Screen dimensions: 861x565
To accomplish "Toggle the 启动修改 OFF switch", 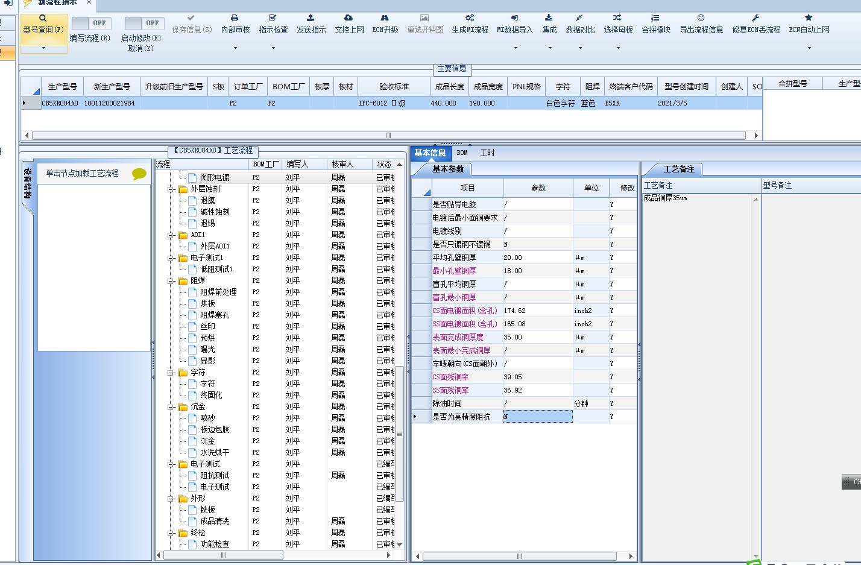I will 145,24.
